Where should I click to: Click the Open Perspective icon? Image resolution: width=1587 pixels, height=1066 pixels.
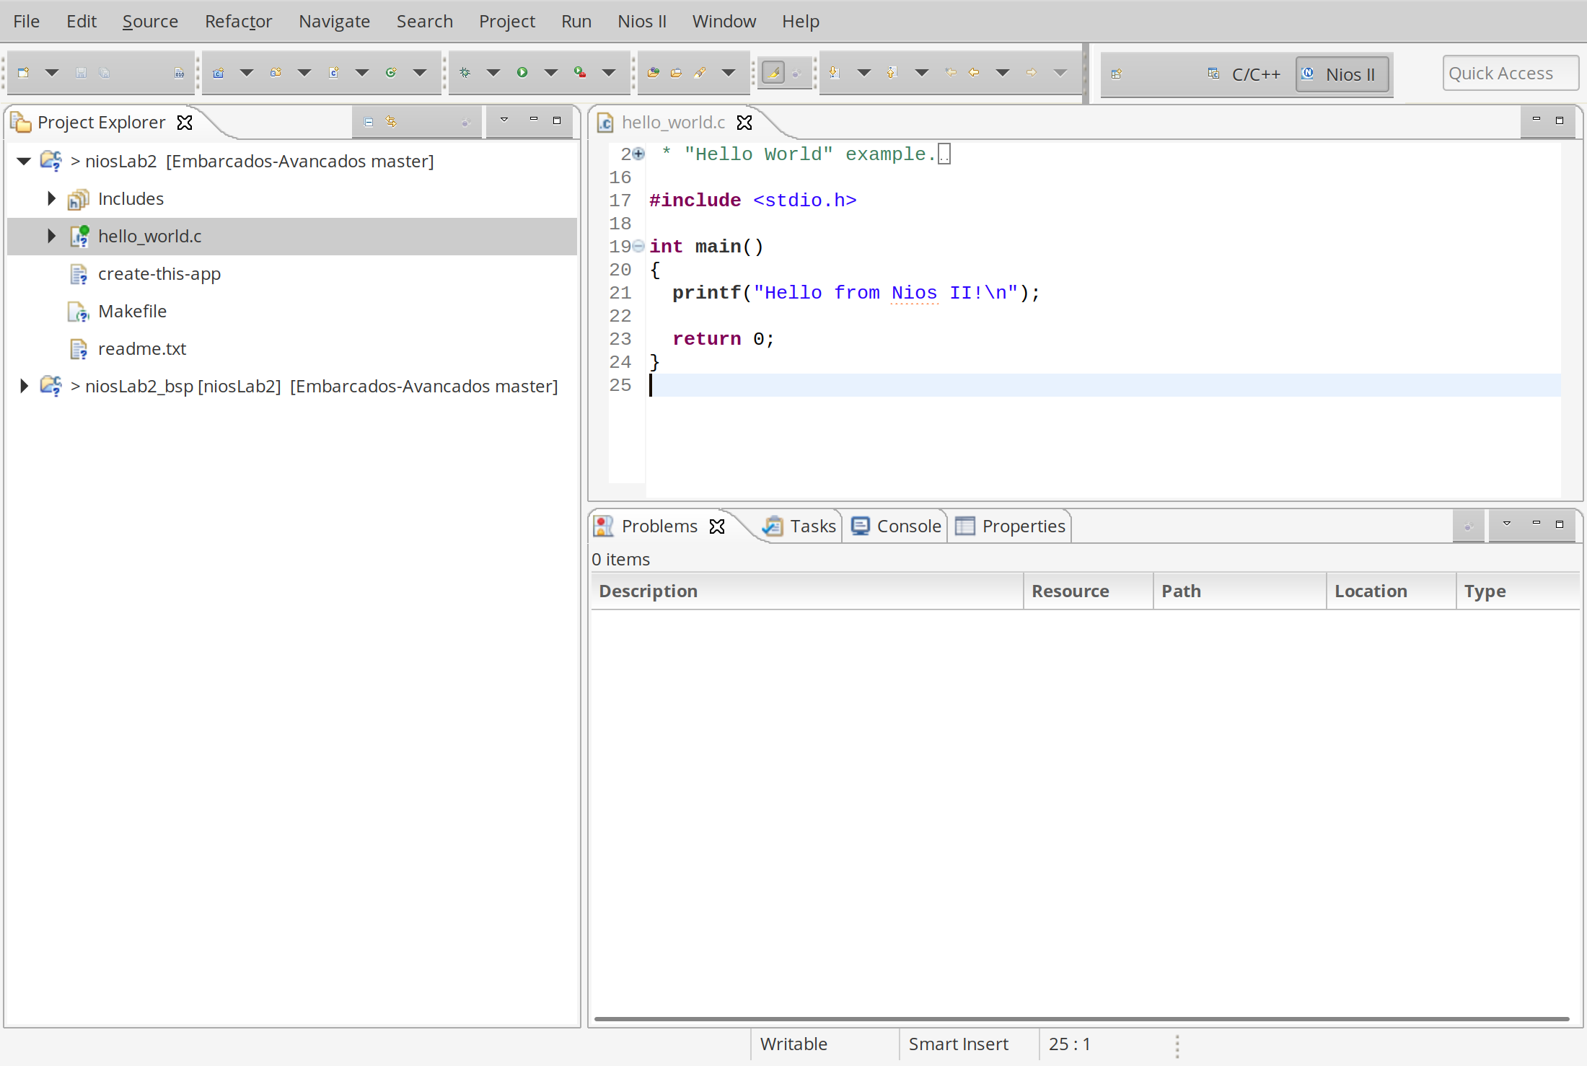pos(1117,74)
